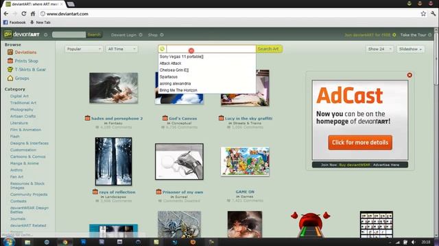439x246 pixels.
Task: Click the print icon beside God's Canvas
Action: (x=165, y=118)
